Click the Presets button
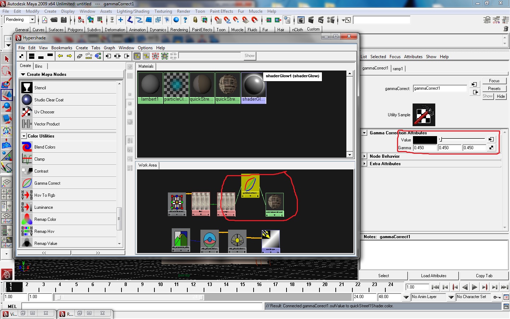510x319 pixels. [x=494, y=89]
